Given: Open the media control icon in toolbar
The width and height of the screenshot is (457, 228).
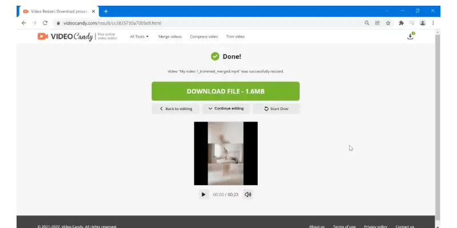Looking at the screenshot, I should click(x=412, y=23).
